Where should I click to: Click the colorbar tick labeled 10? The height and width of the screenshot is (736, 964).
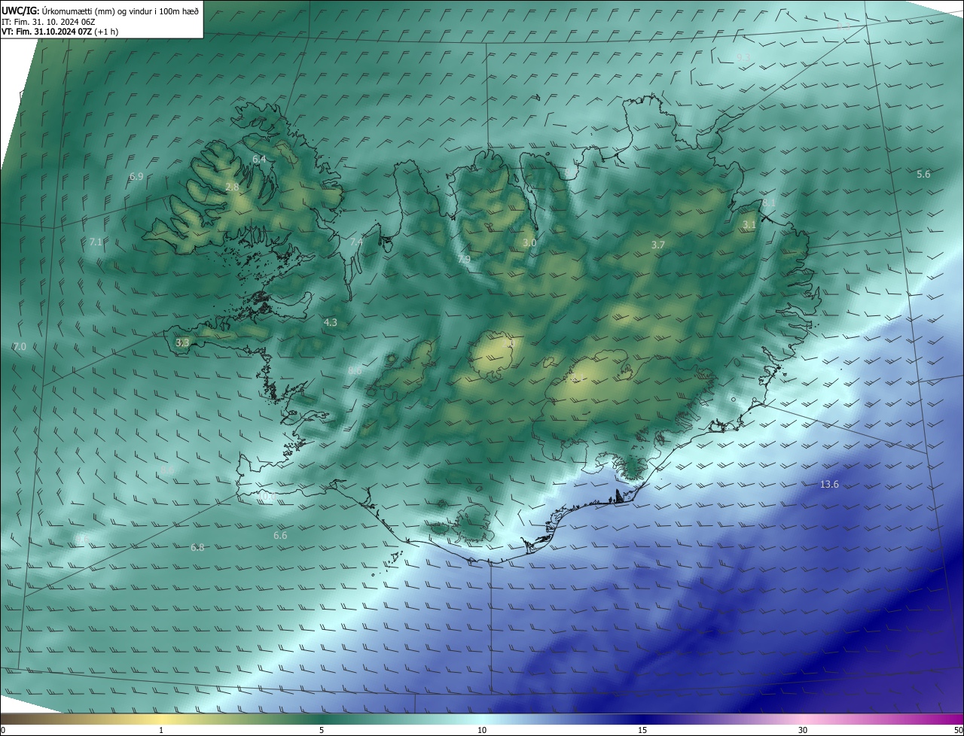click(x=482, y=730)
